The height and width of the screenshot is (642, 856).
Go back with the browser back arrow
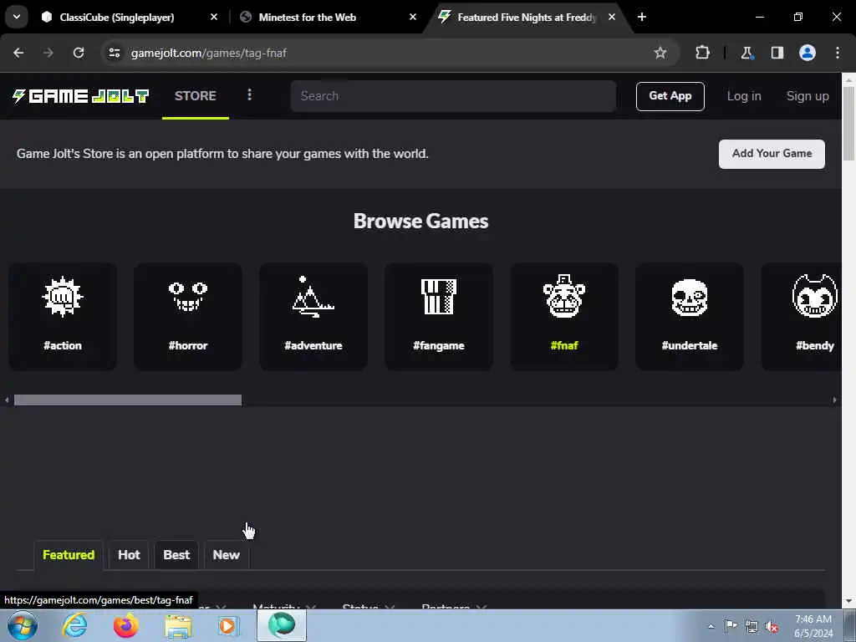(18, 53)
